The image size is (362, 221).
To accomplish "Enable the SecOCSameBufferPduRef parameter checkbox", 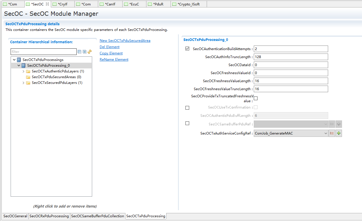I will (187, 123).
